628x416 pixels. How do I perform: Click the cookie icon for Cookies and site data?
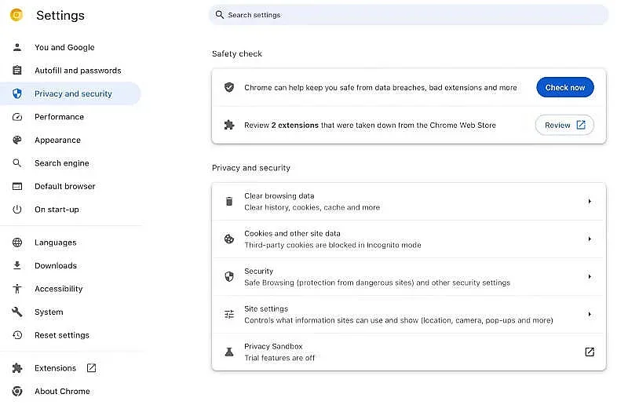[229, 239]
